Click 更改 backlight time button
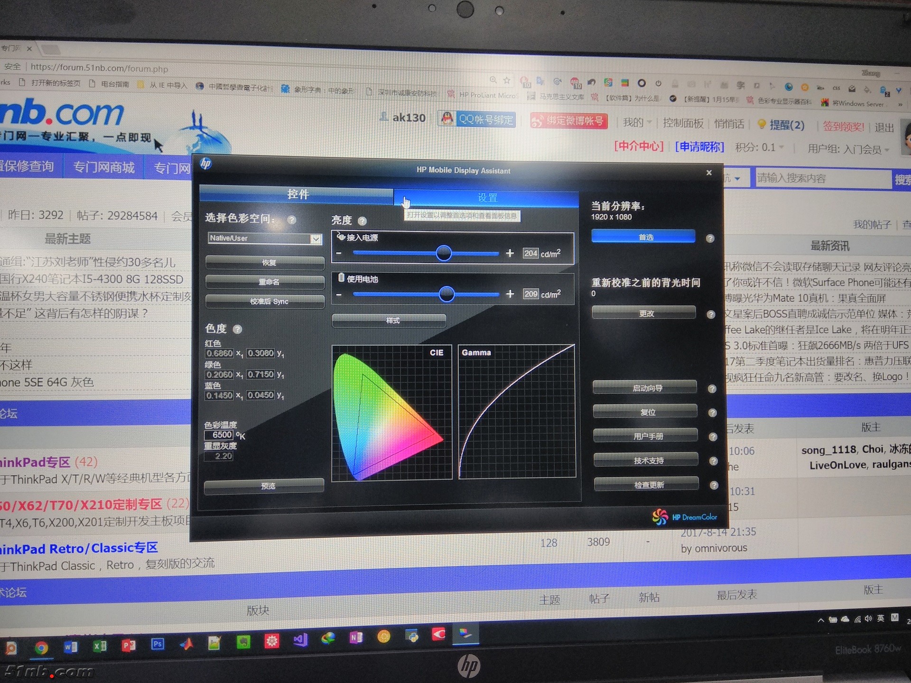This screenshot has width=911, height=683. [x=644, y=313]
